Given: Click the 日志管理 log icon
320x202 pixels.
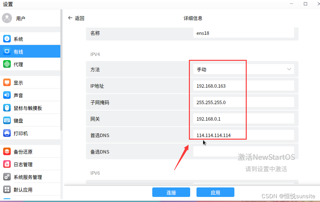Looking at the screenshot, I should pyautogui.click(x=7, y=164).
